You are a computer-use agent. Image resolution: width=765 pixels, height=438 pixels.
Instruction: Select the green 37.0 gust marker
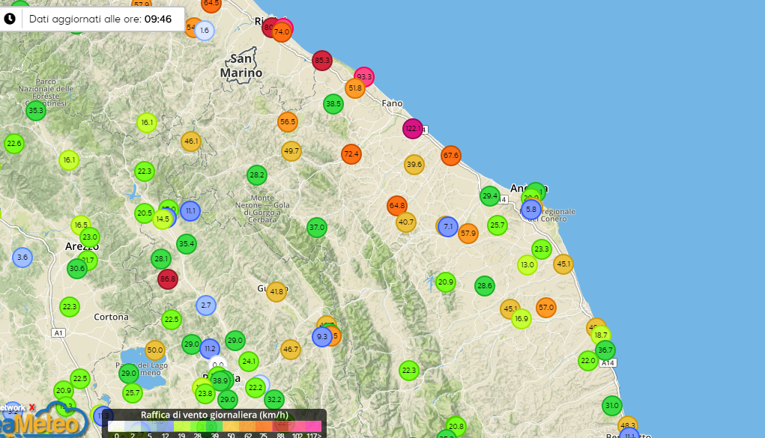[317, 227]
